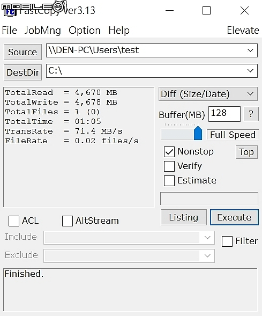The image size is (262, 316).
Task: Close the FastCopy window
Action: pyautogui.click(x=244, y=11)
